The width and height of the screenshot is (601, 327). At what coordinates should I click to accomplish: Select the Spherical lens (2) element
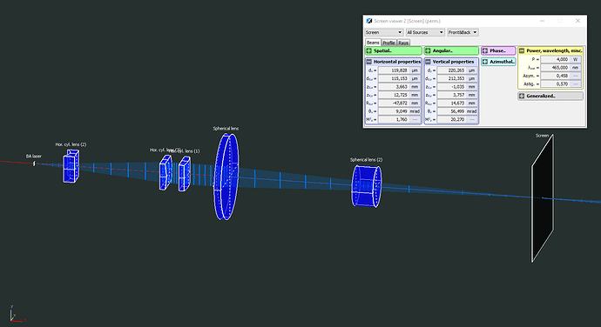click(x=367, y=186)
